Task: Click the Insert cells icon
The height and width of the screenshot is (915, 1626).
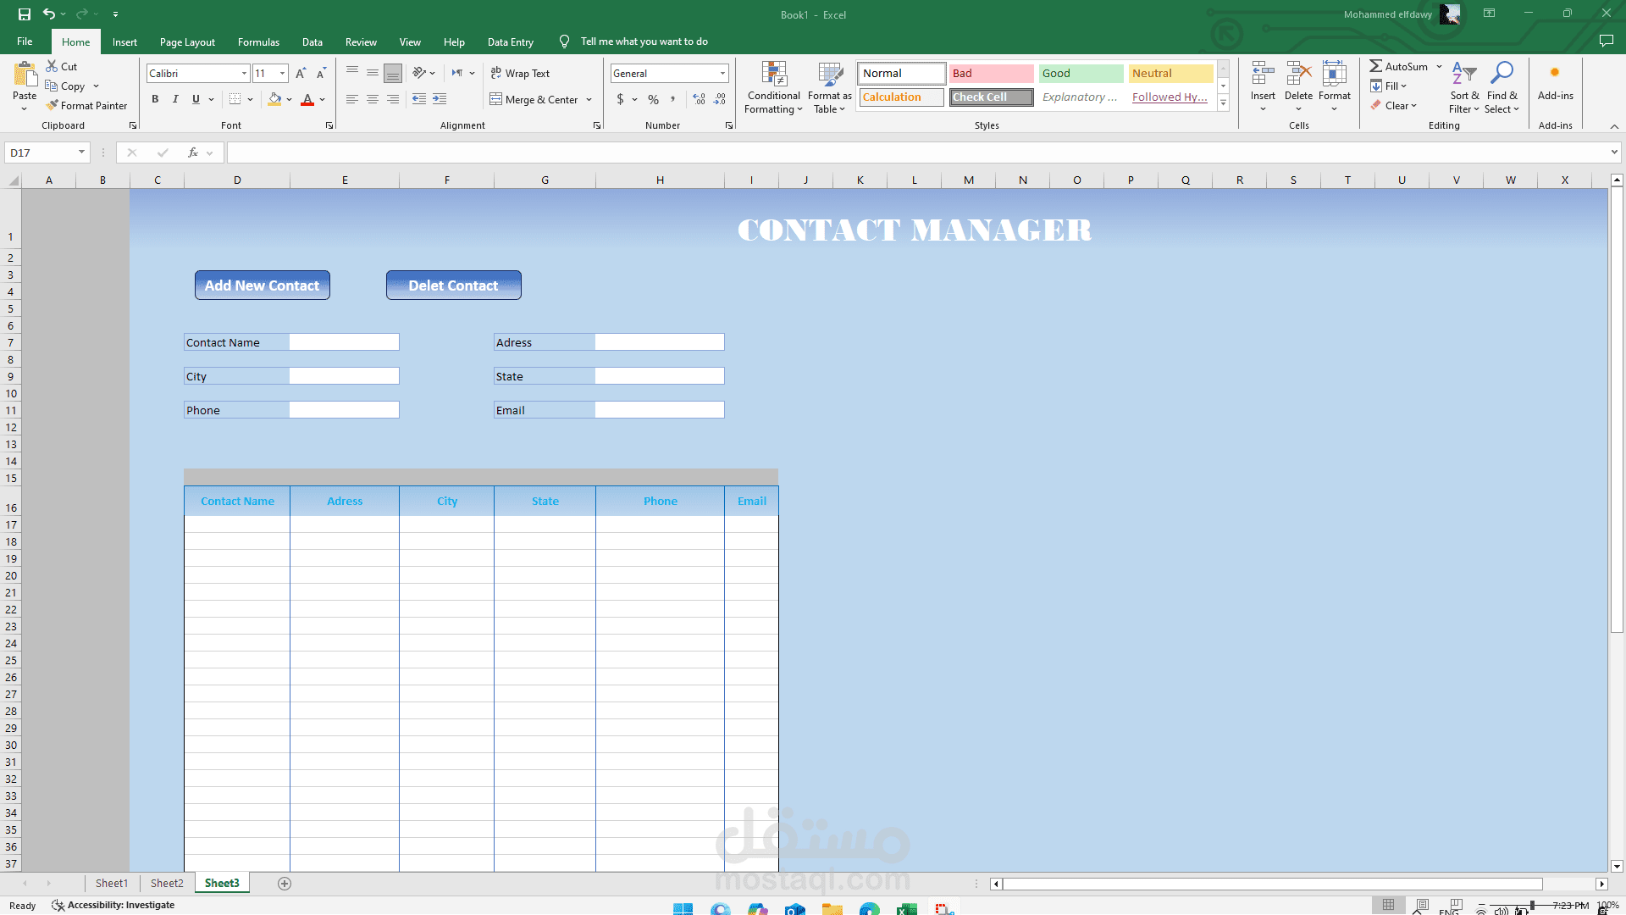Action: (1263, 74)
